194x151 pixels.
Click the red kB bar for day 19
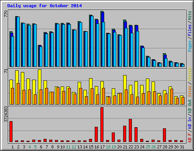click(113, 137)
